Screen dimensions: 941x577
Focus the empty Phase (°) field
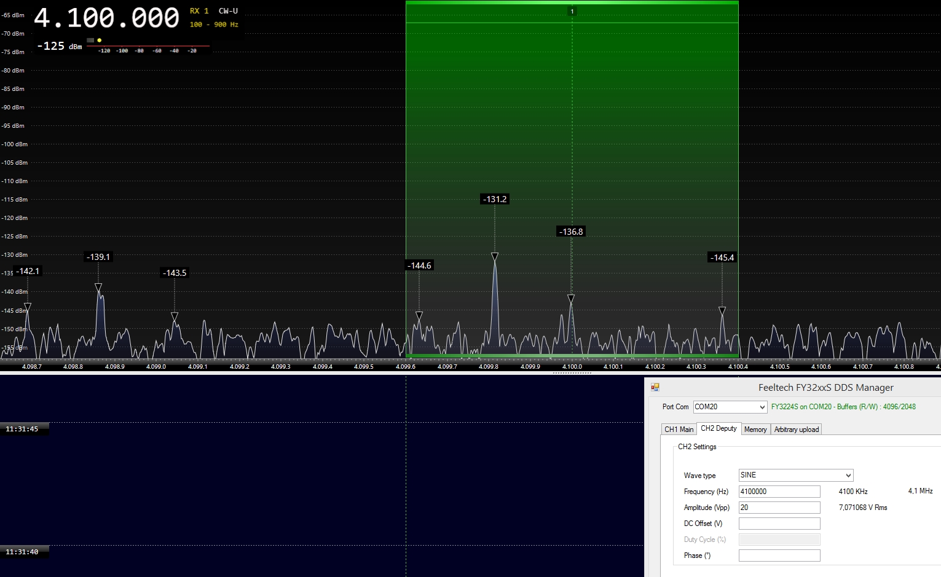(779, 555)
